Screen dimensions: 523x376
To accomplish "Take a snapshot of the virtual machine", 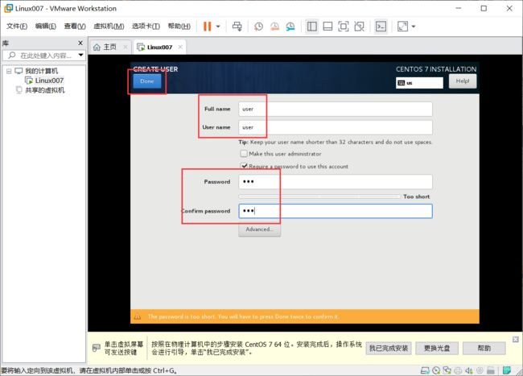I will coord(258,27).
